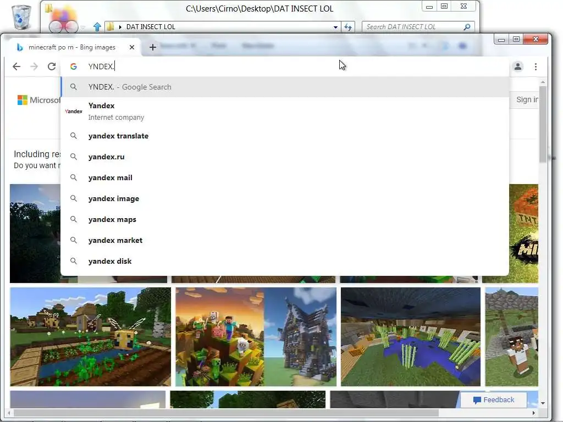563x422 pixels.
Task: Click the horizontal scrollbar left arrow
Action: point(9,413)
